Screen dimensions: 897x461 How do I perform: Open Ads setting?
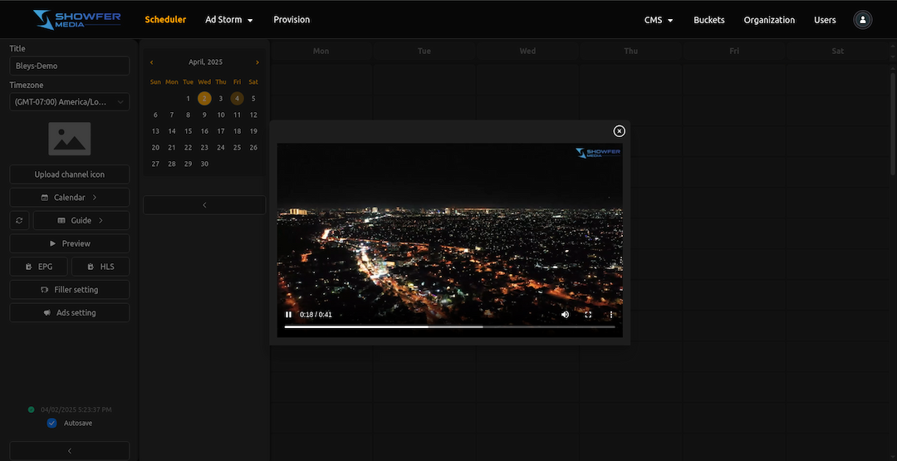(x=69, y=313)
